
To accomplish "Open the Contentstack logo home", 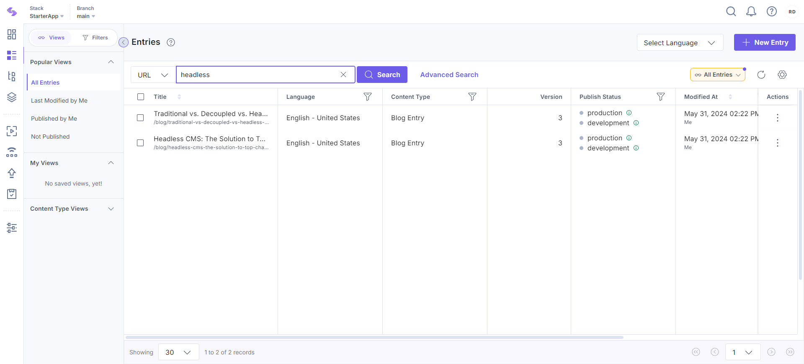I will click(12, 12).
